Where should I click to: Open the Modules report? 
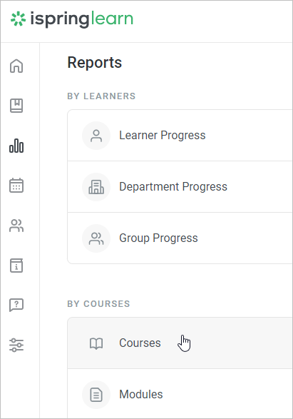point(180,394)
